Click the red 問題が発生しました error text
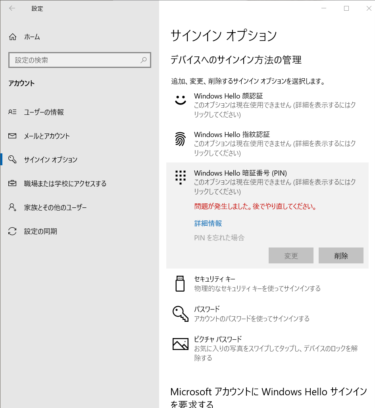This screenshot has width=375, height=408. coord(256,206)
